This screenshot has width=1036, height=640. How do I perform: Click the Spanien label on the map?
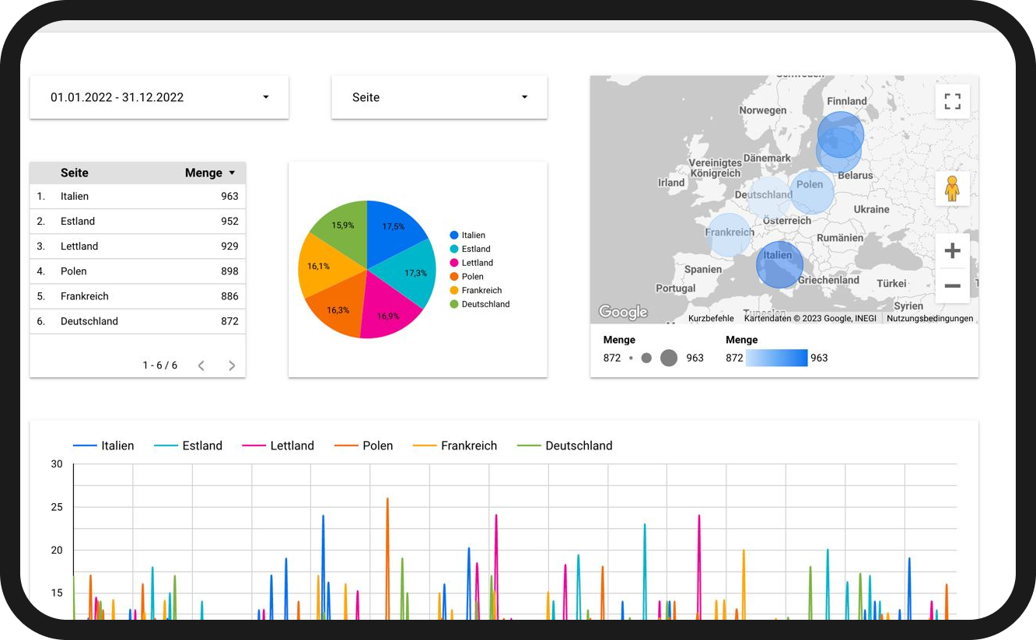(x=703, y=269)
